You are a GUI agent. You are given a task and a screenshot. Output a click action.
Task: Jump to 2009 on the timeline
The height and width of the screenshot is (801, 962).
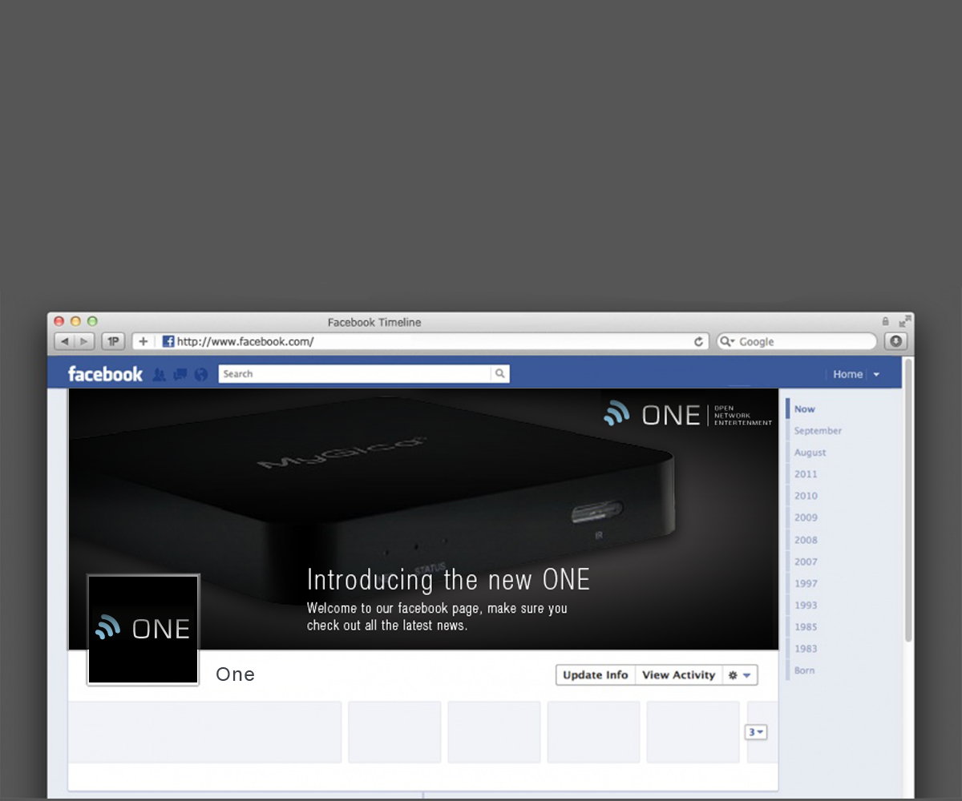pos(806,517)
